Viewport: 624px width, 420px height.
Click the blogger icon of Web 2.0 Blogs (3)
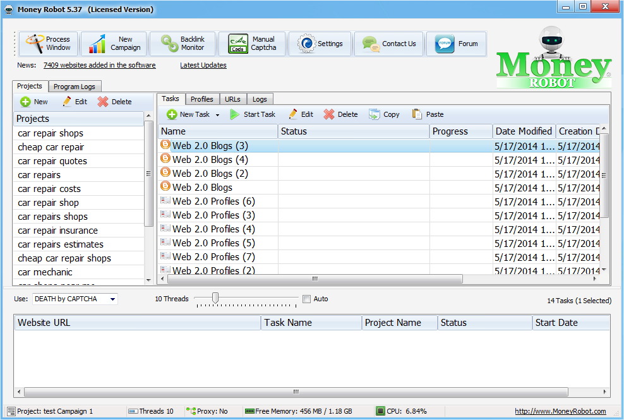tap(165, 145)
